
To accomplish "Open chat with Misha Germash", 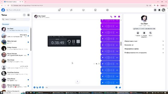I will click(15, 42).
